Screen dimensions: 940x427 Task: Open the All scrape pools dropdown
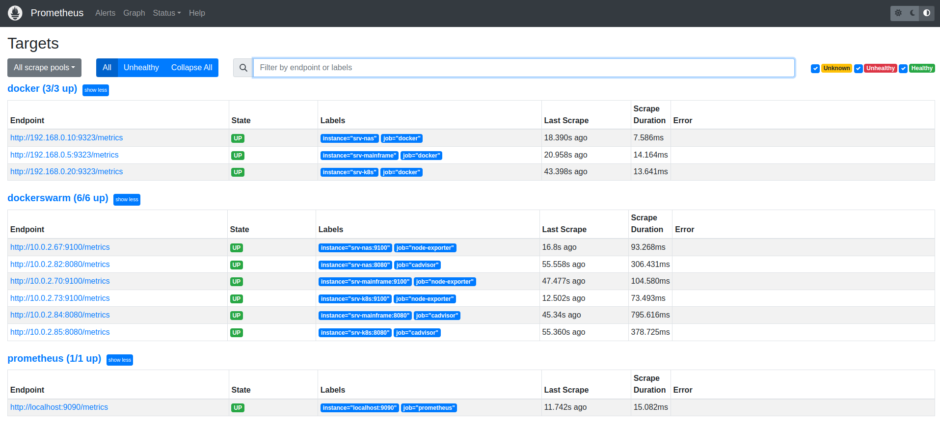(x=44, y=68)
